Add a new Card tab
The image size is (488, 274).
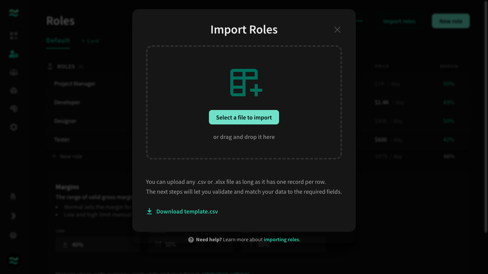(90, 41)
